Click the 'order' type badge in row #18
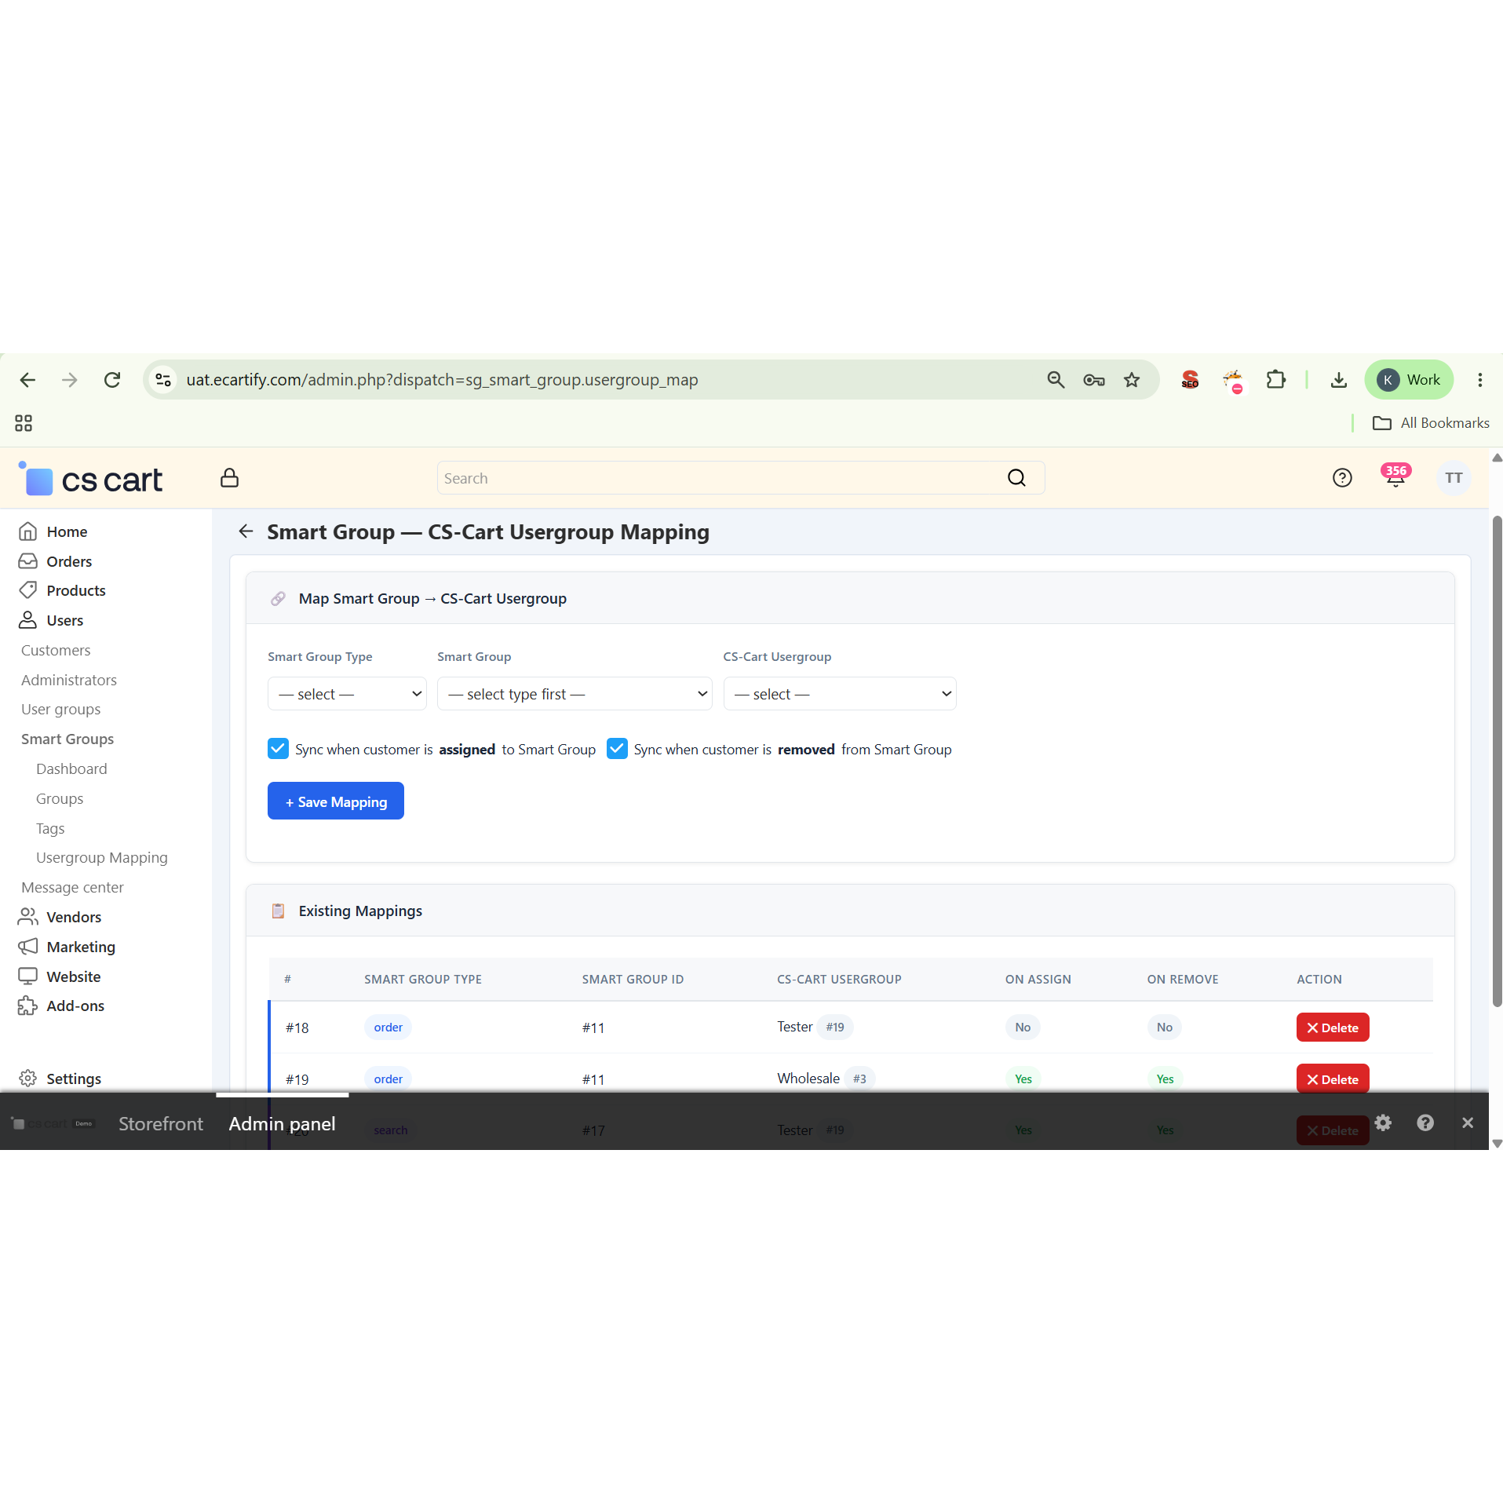This screenshot has width=1503, height=1504. coord(388,1027)
